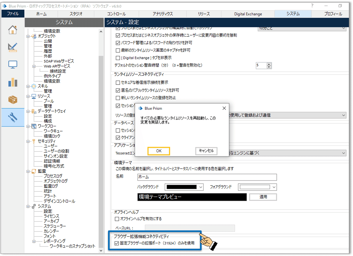Open the Tesseract engine dropdown

pyautogui.click(x=343, y=153)
